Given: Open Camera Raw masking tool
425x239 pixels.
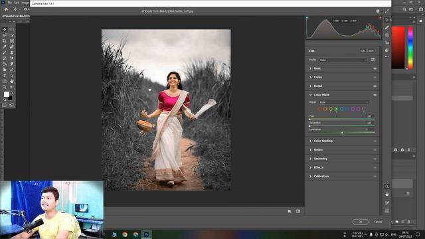Looking at the screenshot, I should [x=386, y=35].
